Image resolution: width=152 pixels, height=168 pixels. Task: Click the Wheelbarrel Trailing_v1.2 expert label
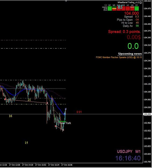[x=128, y=2]
